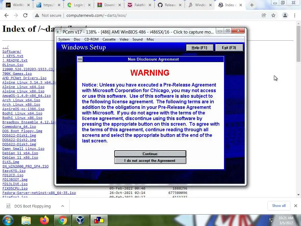Open the 700K Games.iso link

point(17,74)
